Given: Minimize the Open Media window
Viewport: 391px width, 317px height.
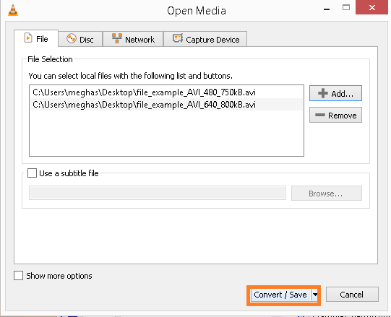Looking at the screenshot, I should 327,9.
